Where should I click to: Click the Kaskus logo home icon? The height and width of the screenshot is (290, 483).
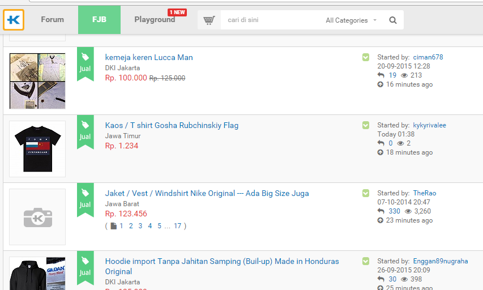point(14,20)
